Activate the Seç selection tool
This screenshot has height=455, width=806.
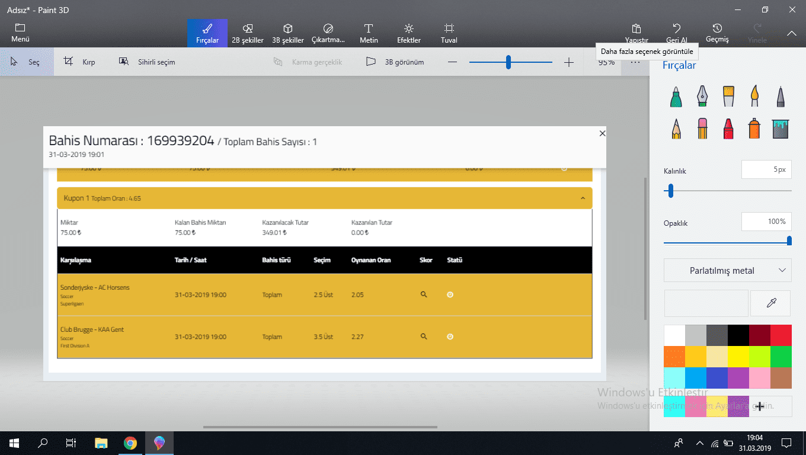click(x=27, y=62)
